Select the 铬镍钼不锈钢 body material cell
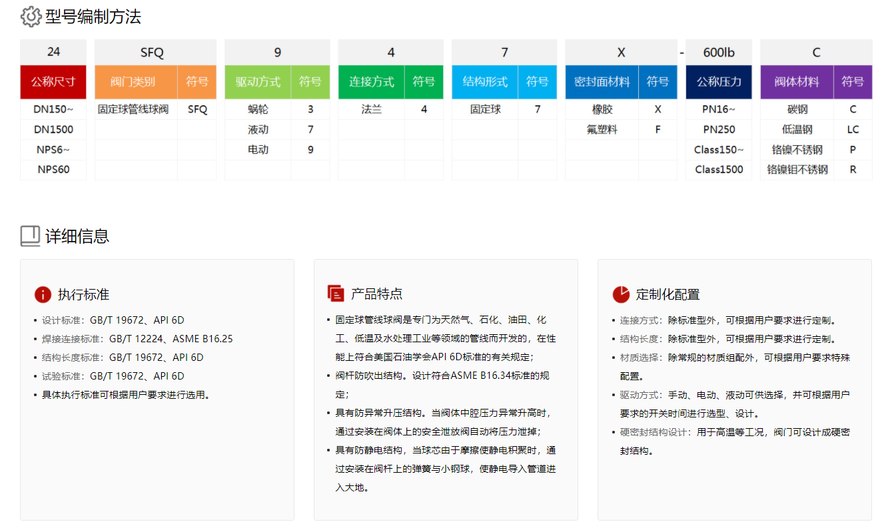This screenshot has width=888, height=532. click(x=797, y=170)
